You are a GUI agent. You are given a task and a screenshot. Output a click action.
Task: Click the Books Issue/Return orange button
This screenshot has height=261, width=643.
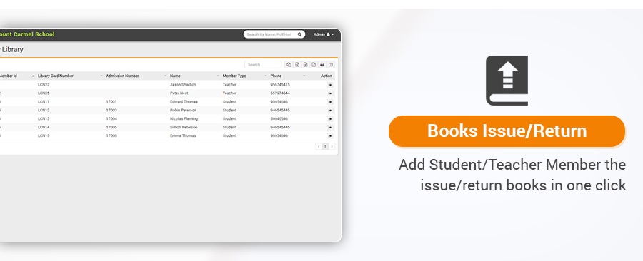[x=507, y=131]
